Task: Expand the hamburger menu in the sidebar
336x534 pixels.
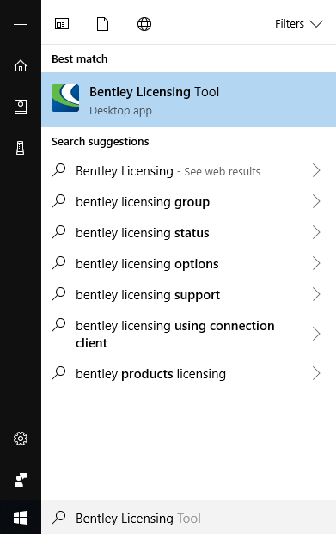Action: click(21, 25)
